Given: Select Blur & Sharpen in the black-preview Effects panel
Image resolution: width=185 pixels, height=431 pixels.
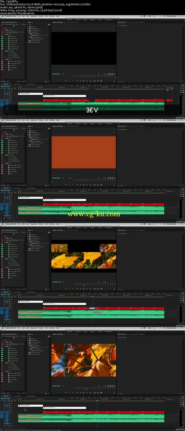Looking at the screenshot, I should (x=36, y=34).
